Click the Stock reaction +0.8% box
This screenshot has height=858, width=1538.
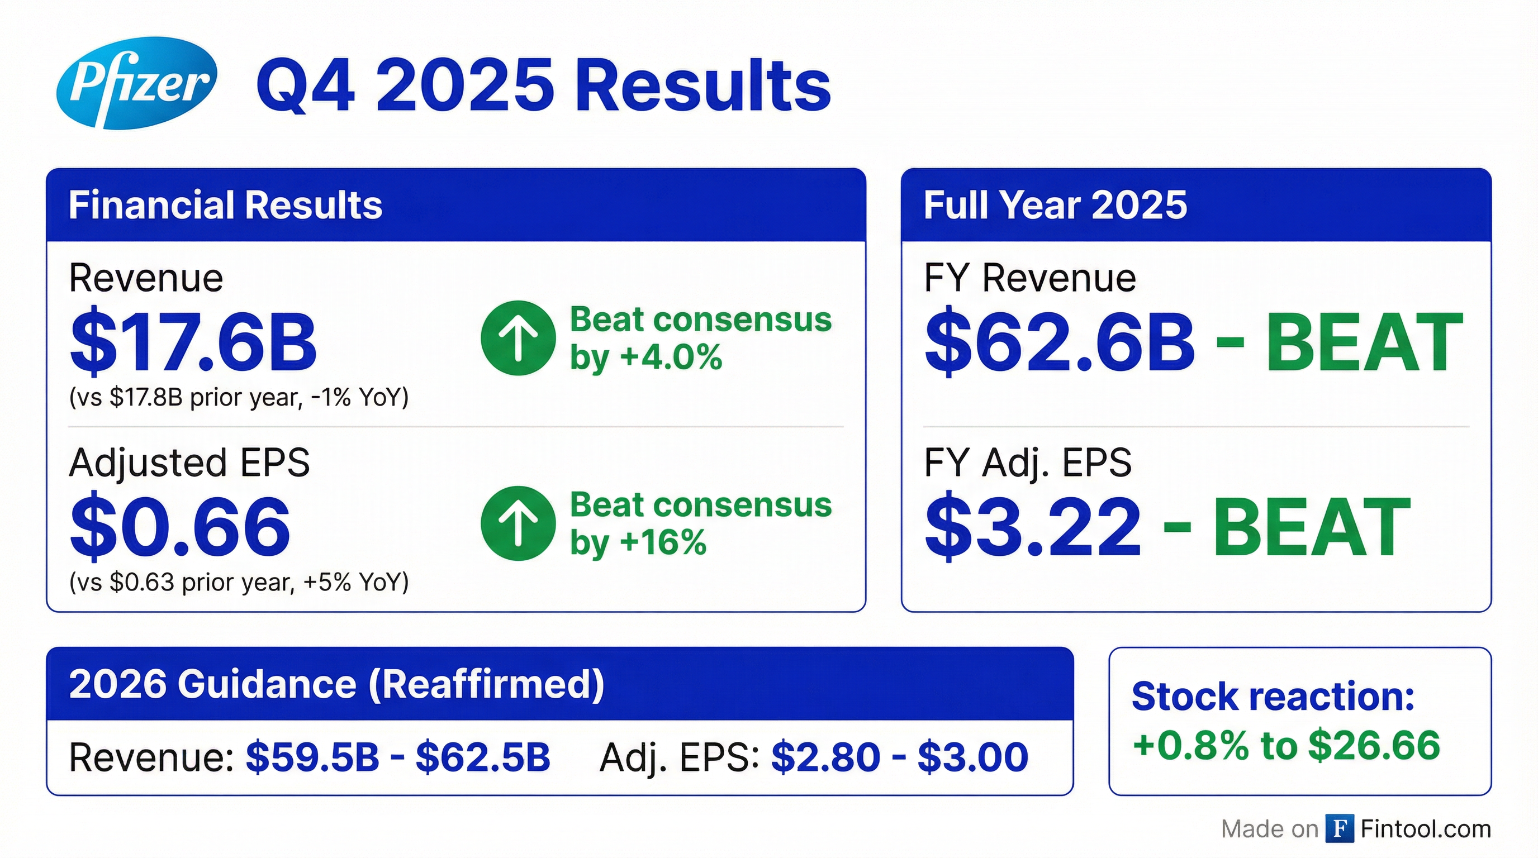click(1299, 721)
